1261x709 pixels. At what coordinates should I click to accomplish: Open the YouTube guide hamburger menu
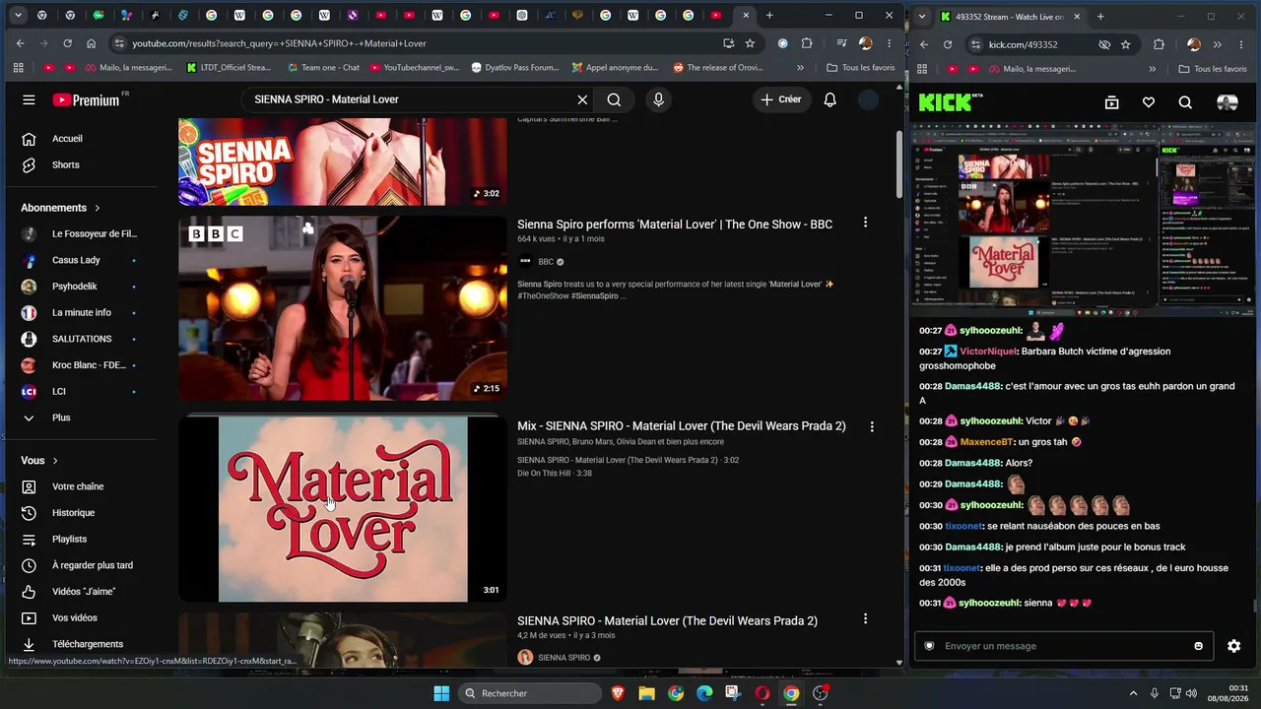click(x=29, y=99)
